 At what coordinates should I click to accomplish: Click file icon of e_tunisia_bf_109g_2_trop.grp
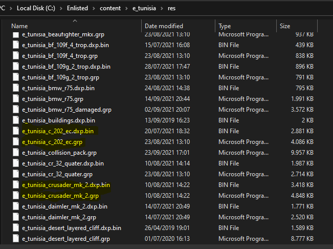16,77
